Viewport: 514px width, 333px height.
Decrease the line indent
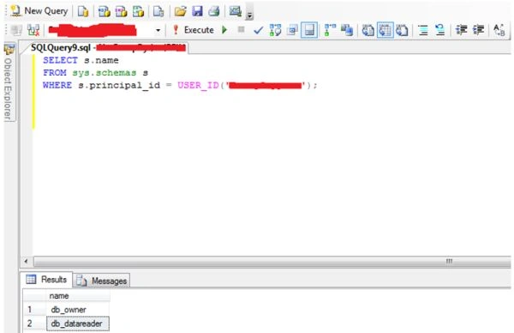pos(462,31)
